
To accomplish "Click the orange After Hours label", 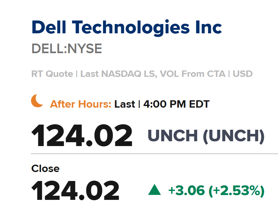I will (x=81, y=104).
